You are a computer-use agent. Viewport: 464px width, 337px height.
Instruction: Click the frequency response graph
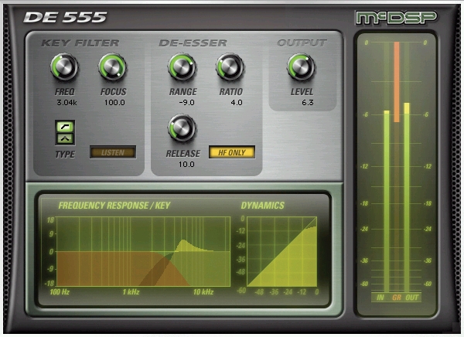click(143, 251)
